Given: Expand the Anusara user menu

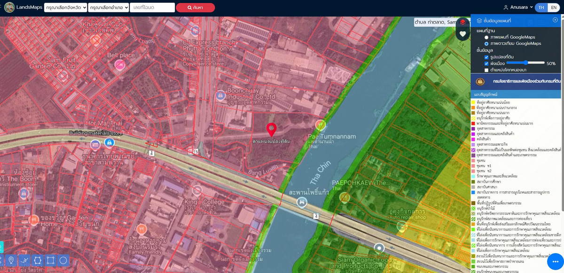Looking at the screenshot, I should point(518,8).
